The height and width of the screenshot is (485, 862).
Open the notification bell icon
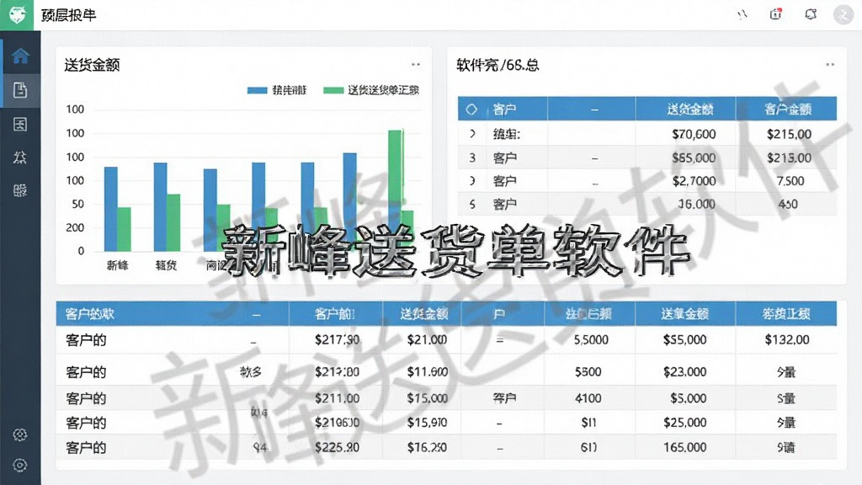pyautogui.click(x=811, y=14)
